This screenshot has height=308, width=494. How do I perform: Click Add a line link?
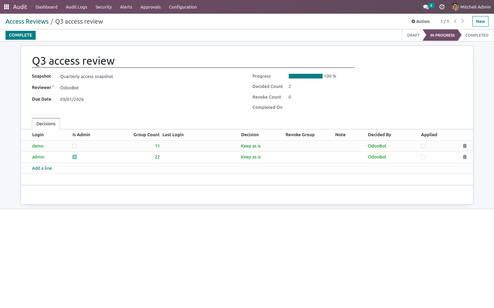(42, 168)
